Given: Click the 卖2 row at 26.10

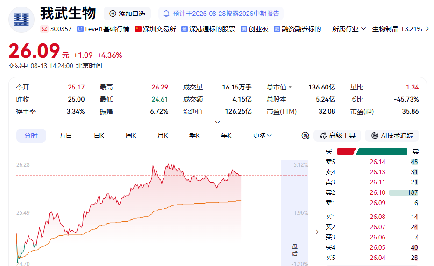Looking at the screenshot, I should click(372, 192).
